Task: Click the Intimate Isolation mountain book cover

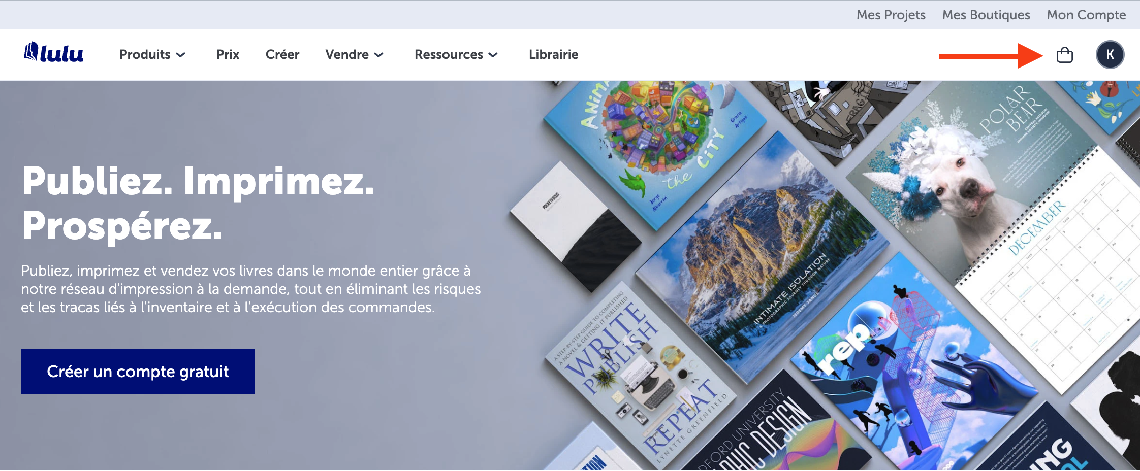Action: pyautogui.click(x=762, y=254)
